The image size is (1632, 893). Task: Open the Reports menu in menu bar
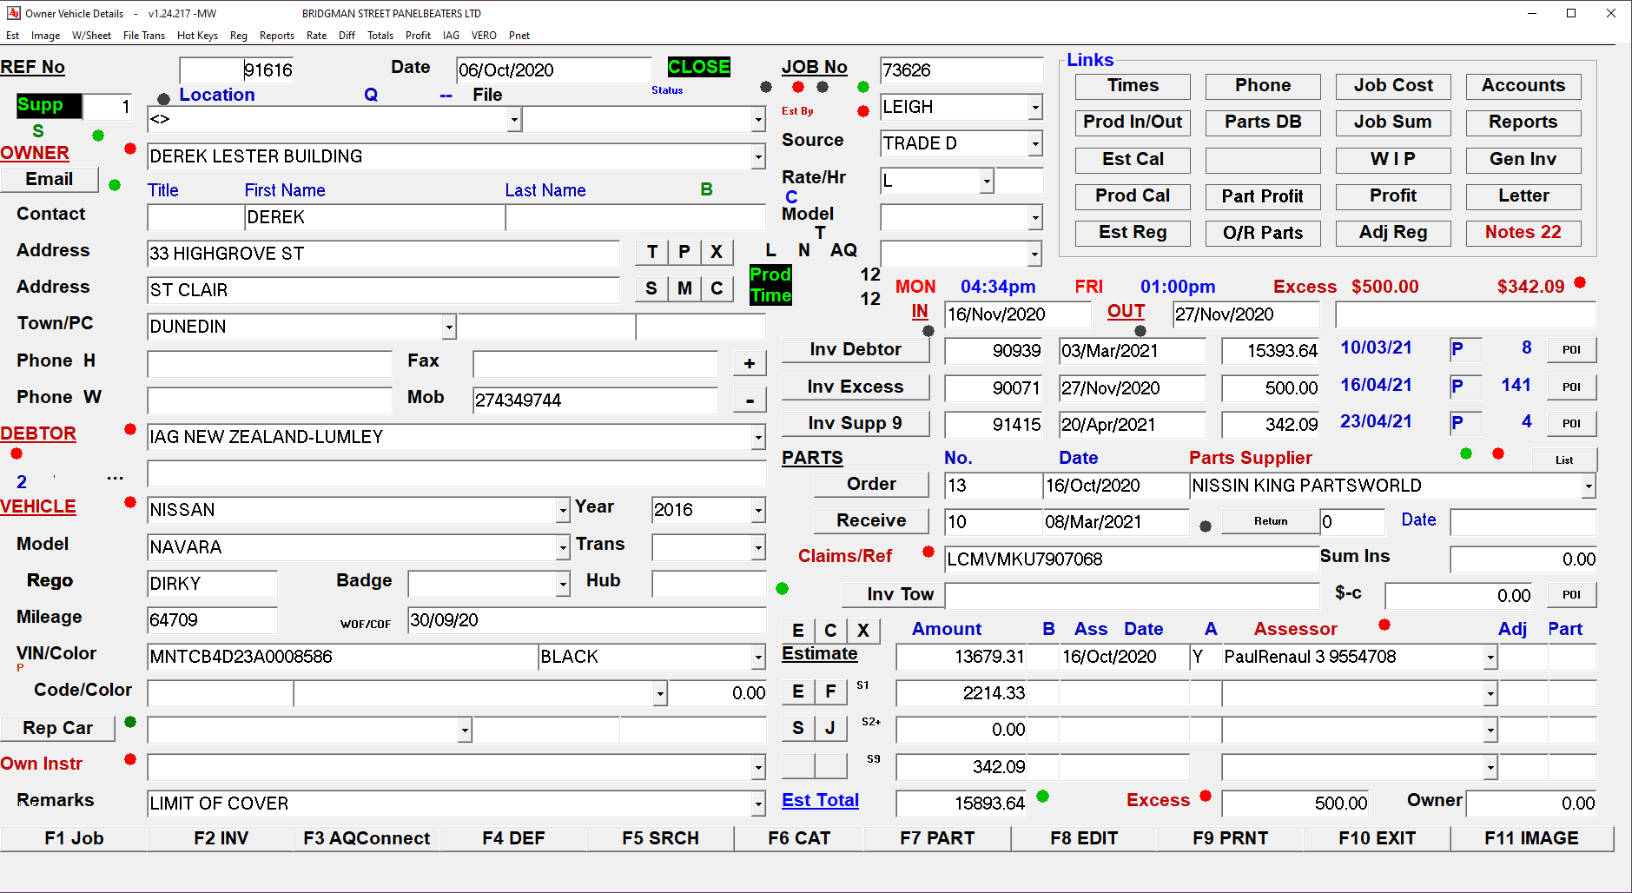click(x=276, y=36)
